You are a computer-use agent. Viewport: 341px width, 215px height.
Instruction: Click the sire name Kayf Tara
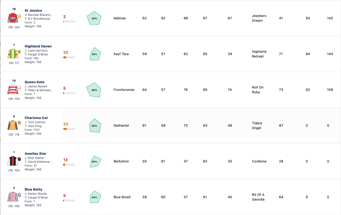pos(121,54)
